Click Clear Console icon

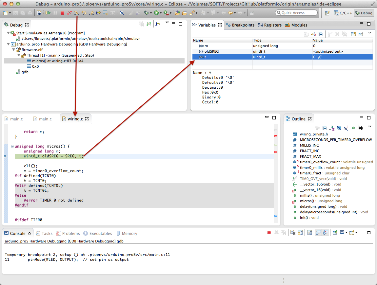tap(293, 232)
